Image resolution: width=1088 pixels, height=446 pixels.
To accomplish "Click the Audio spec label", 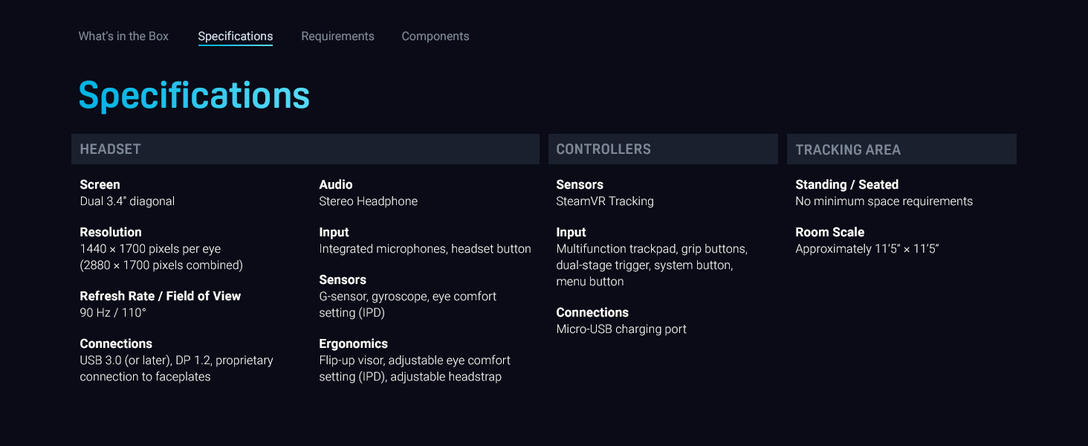I will pyautogui.click(x=336, y=184).
